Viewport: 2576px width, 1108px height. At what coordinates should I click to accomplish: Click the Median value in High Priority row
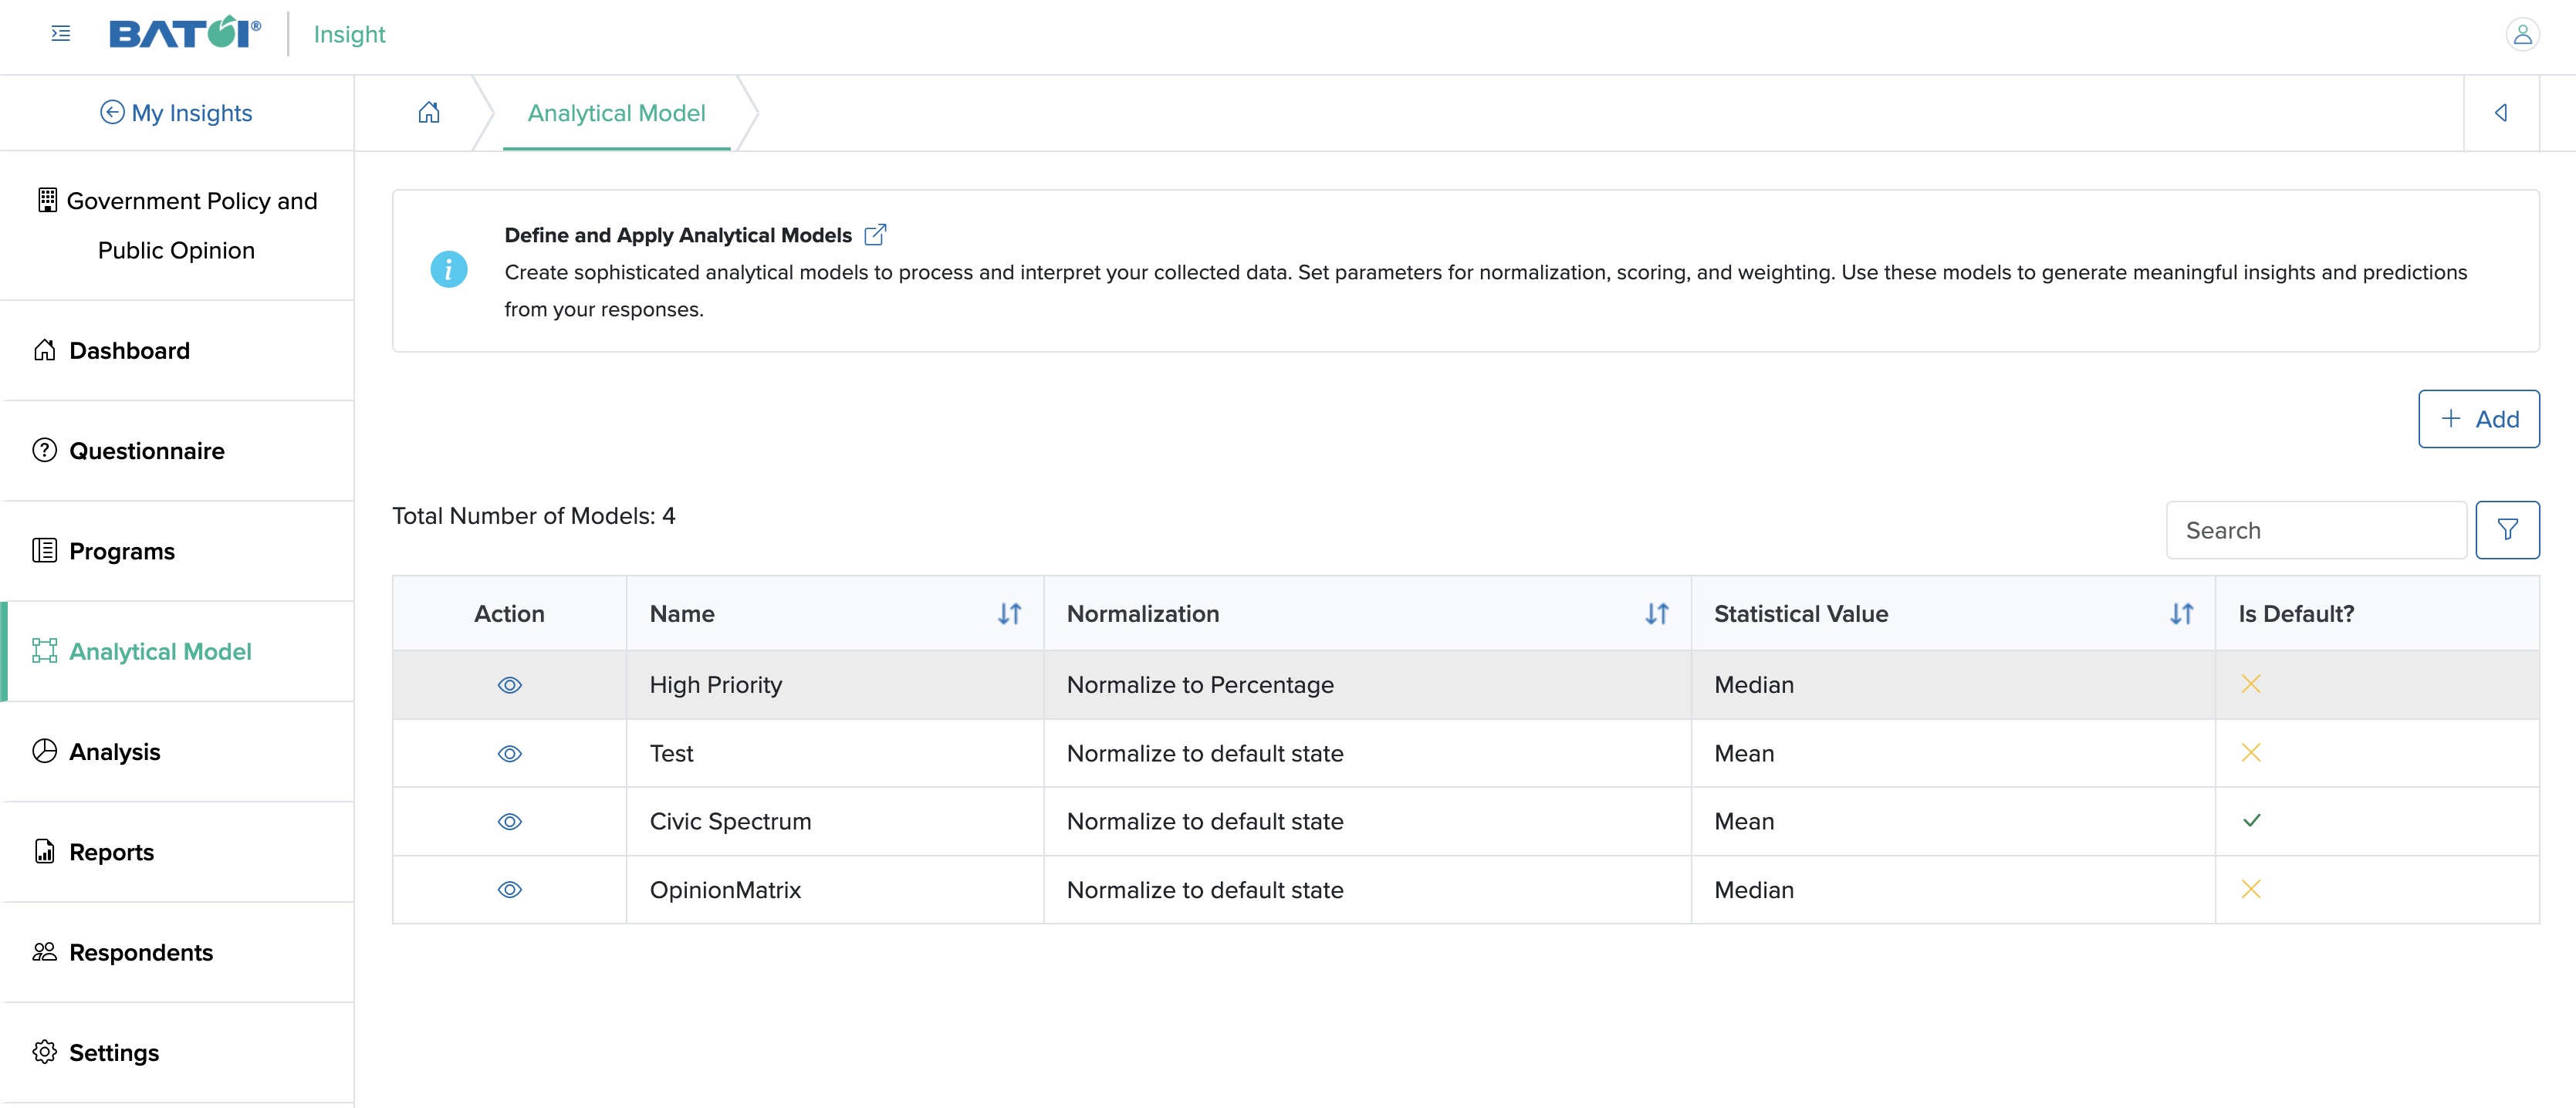tap(1754, 685)
